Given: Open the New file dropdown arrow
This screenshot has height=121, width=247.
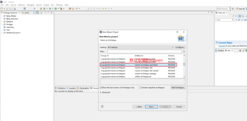Looking at the screenshot, I should tap(4, 8).
